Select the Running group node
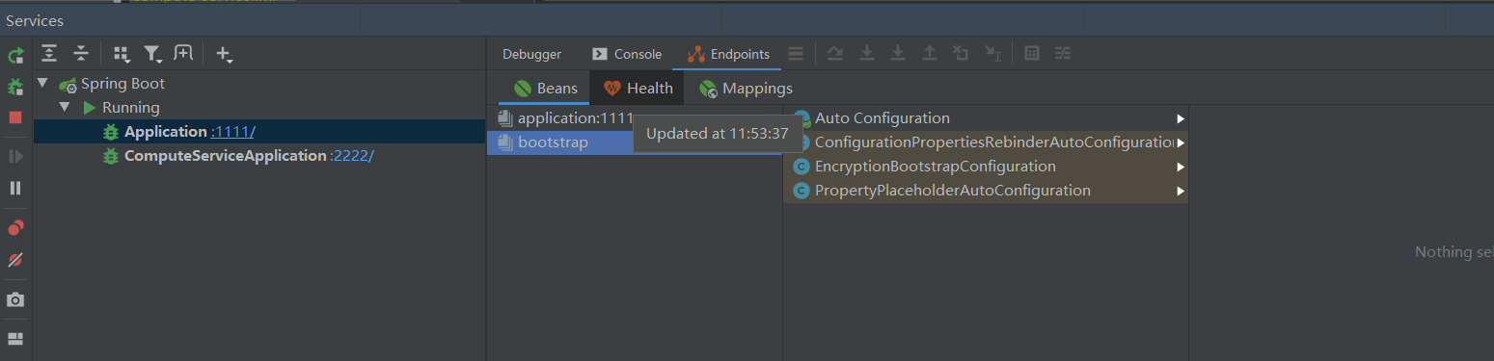The width and height of the screenshot is (1494, 361). pos(131,108)
